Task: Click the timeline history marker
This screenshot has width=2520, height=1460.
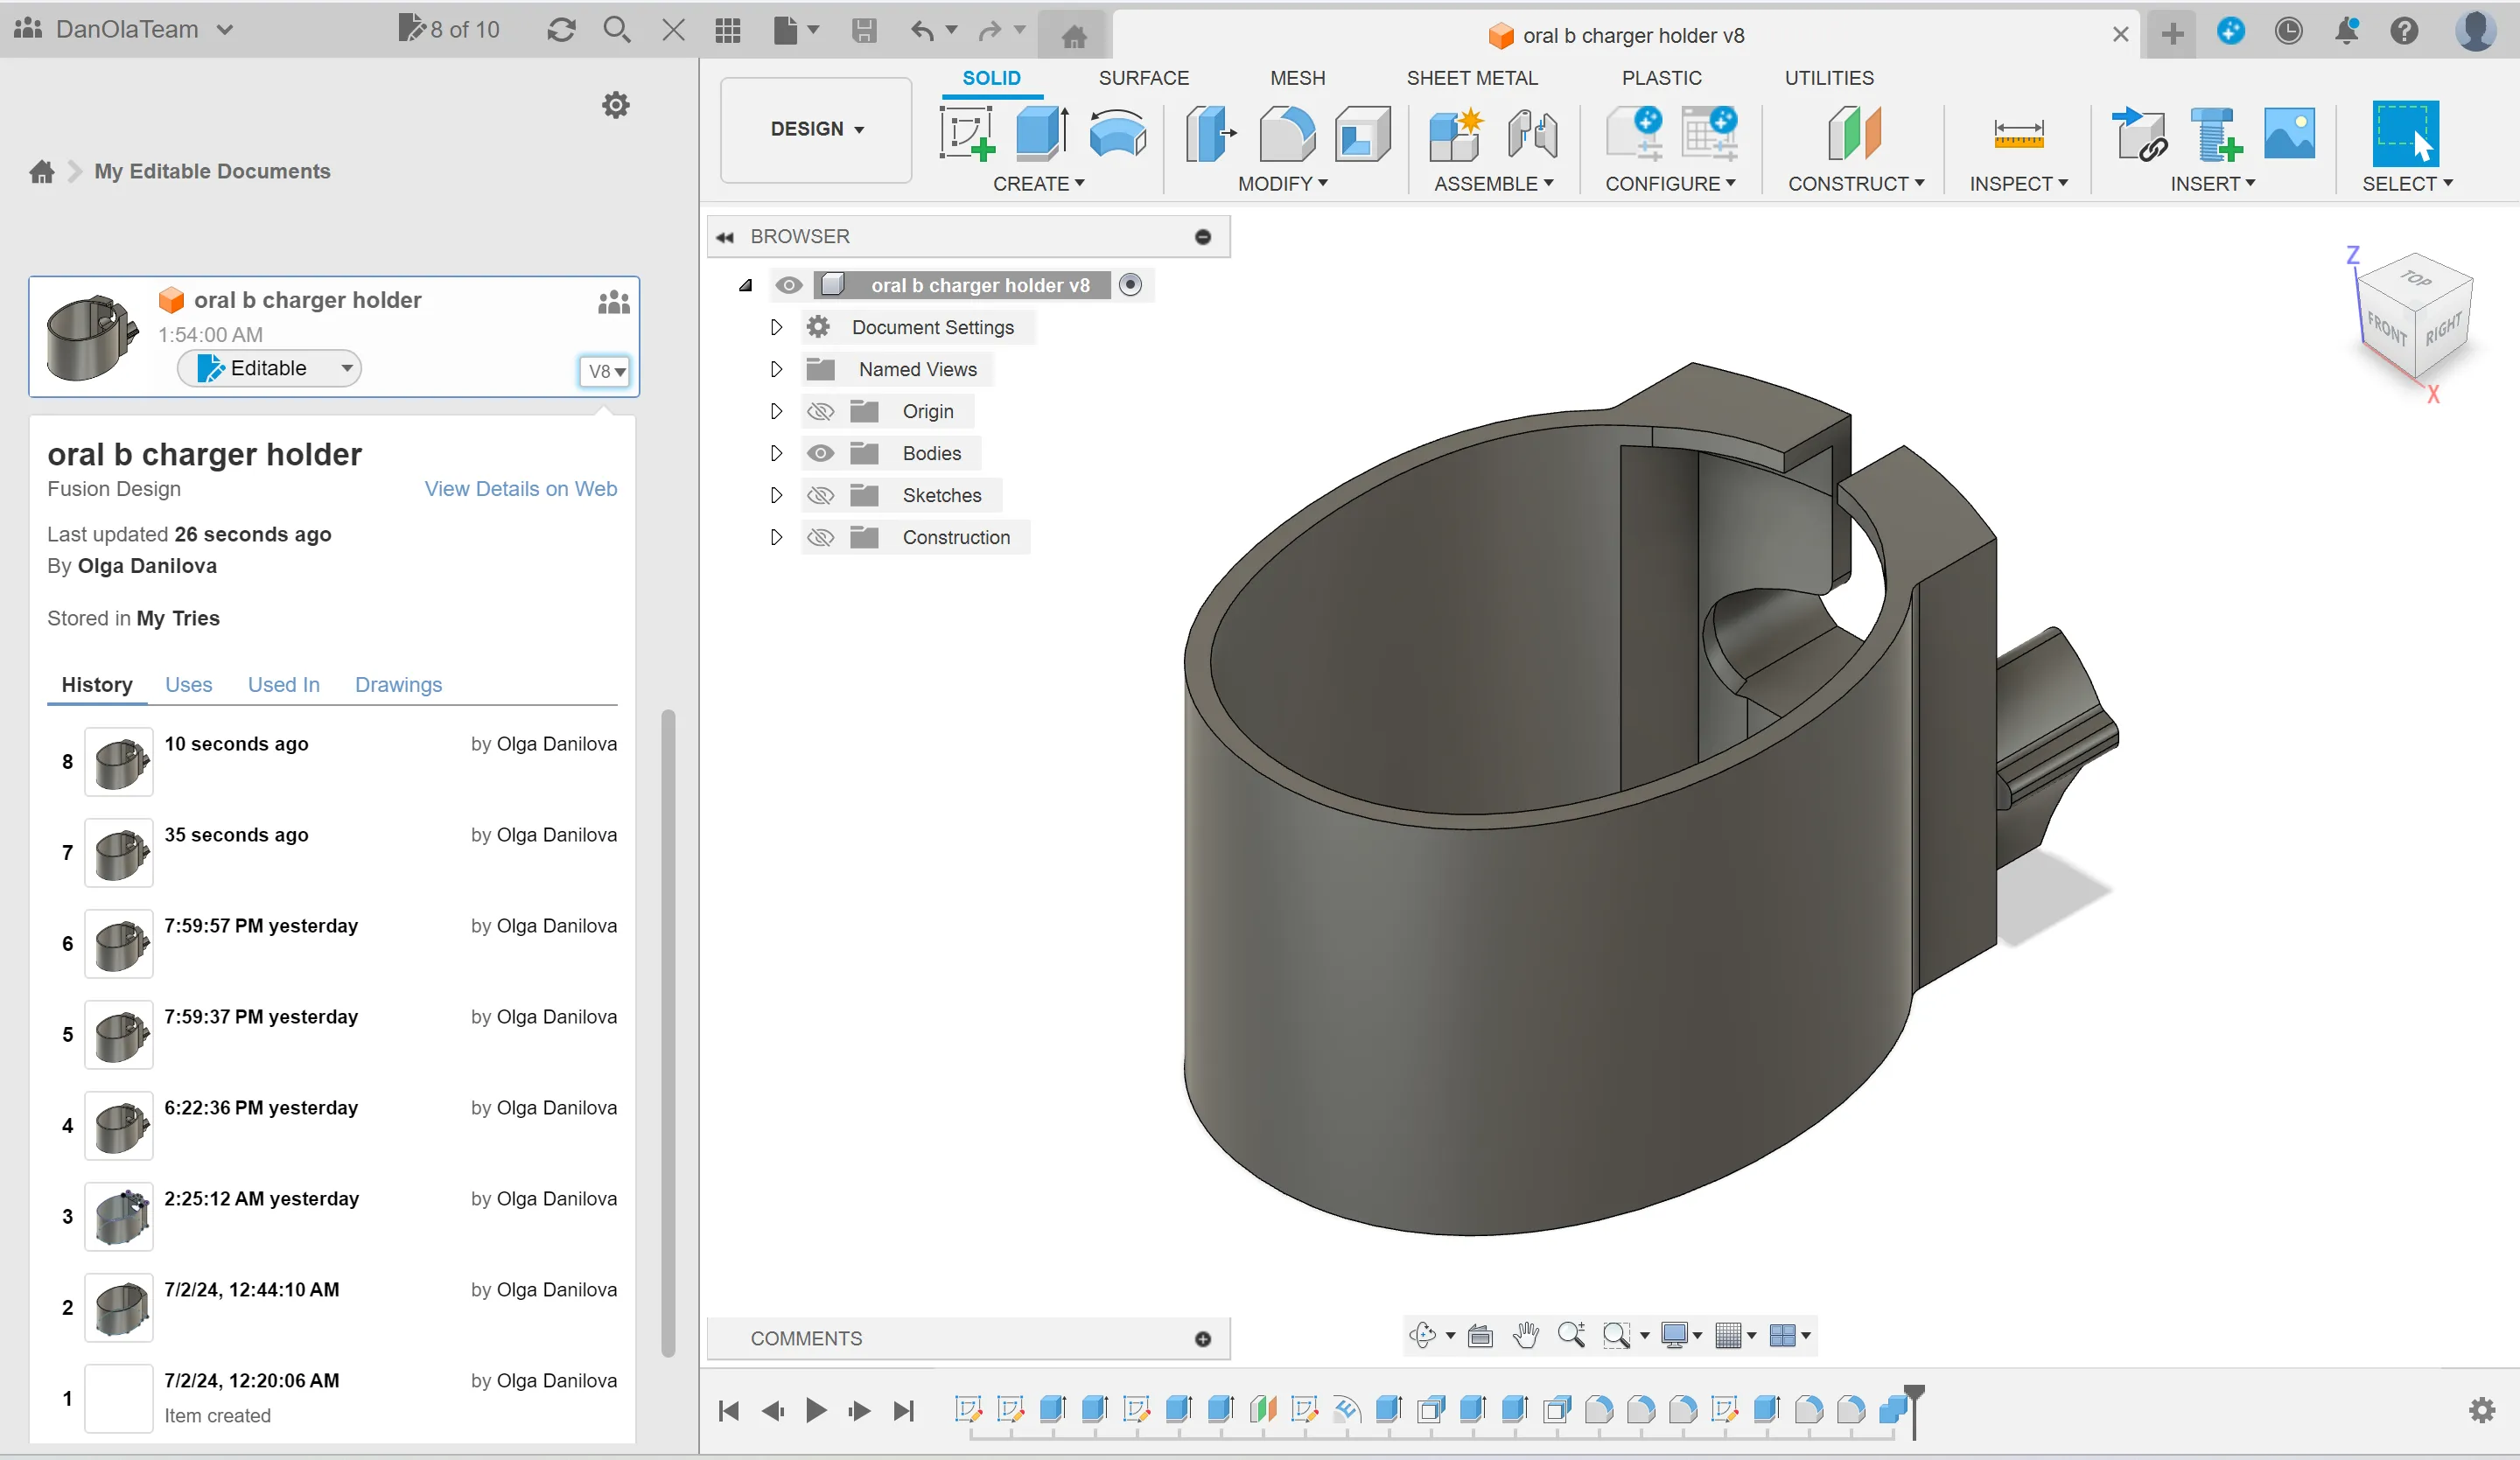Action: (x=1913, y=1411)
